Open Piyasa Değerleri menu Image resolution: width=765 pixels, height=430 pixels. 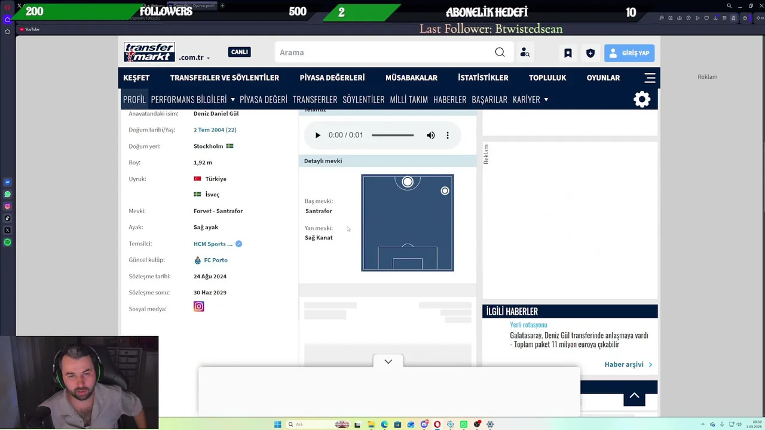pos(332,78)
